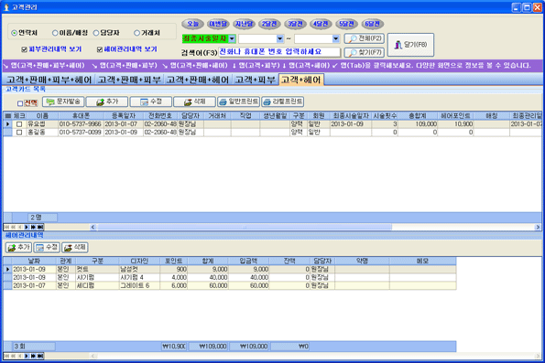Print with 일반프린트 button
545x363 pixels.
click(238, 101)
